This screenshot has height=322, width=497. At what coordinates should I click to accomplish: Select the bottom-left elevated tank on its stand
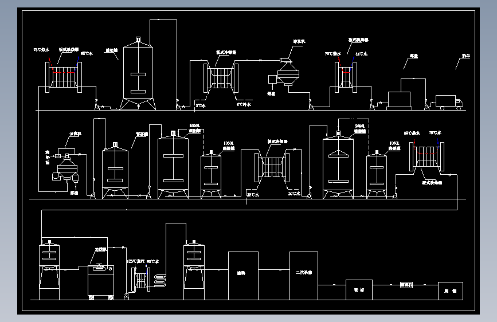pos(49,270)
